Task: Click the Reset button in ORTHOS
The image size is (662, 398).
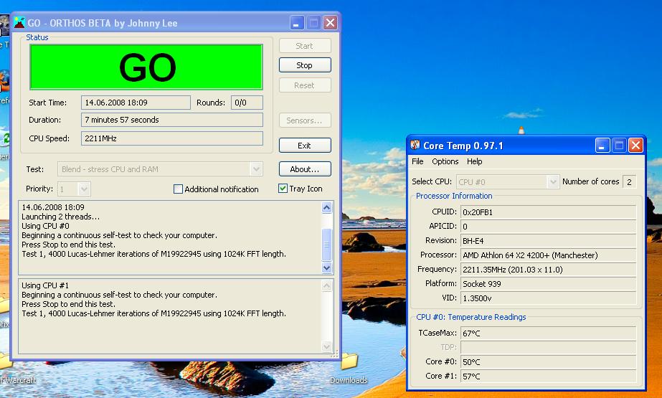Action: click(305, 85)
